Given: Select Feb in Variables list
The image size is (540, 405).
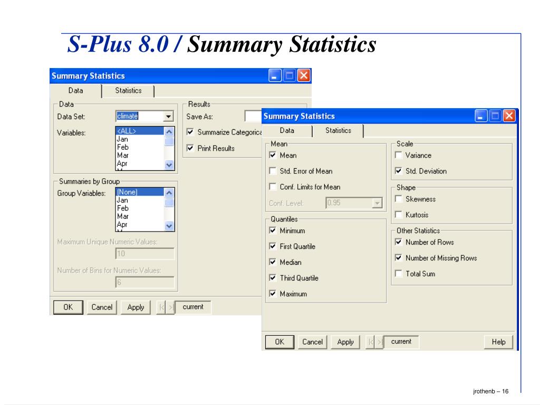Looking at the screenshot, I should click(x=140, y=147).
